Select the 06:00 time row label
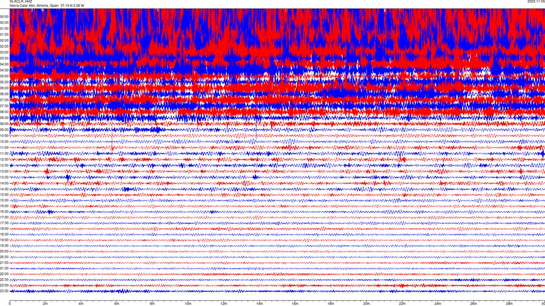 (4, 88)
